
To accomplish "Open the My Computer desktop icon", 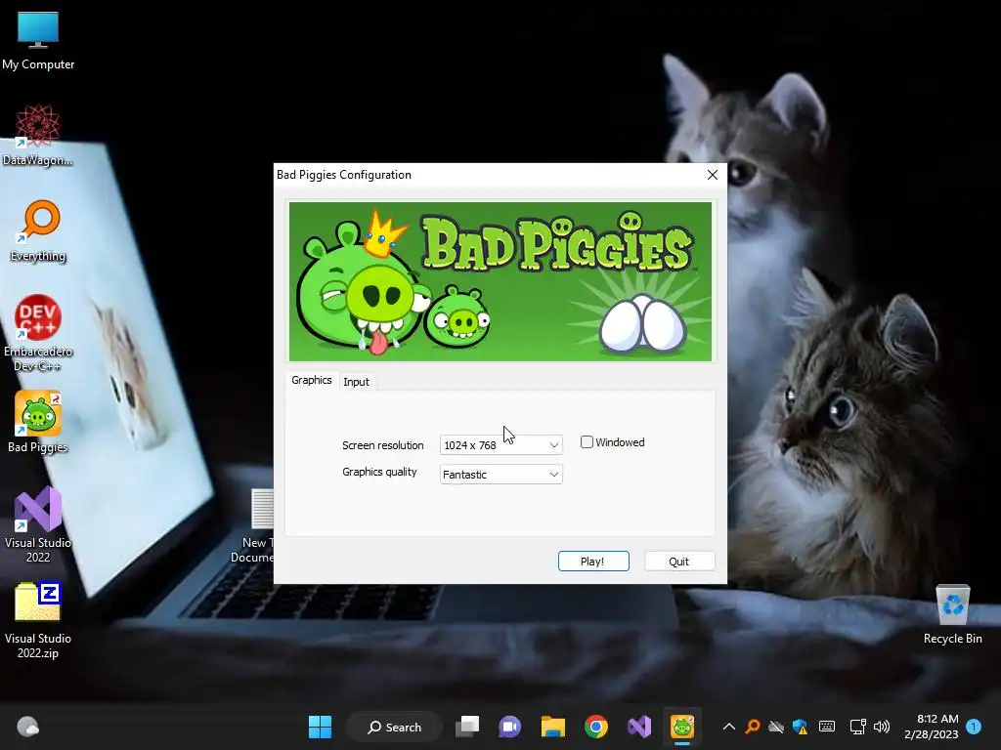I will [38, 41].
